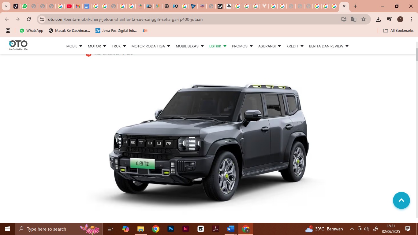Open the OTO logo homepage

coord(18,45)
